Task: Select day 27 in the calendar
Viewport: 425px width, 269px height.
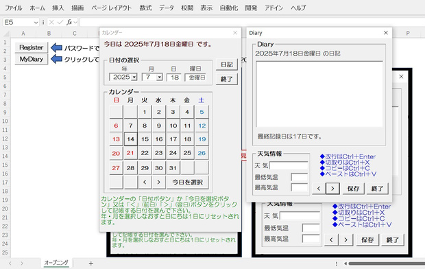Action: (116, 167)
